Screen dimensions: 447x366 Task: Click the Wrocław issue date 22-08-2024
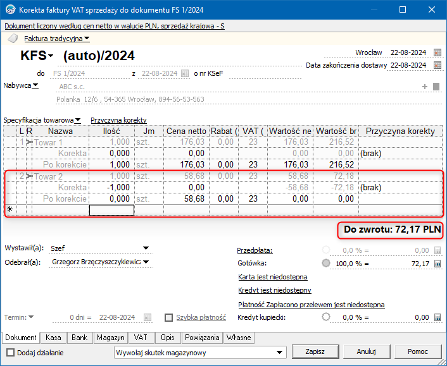[x=408, y=52]
